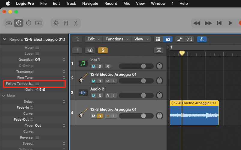Screen dimensions: 241x150
Task: Click the Rewind transport button
Action: [197, 23]
